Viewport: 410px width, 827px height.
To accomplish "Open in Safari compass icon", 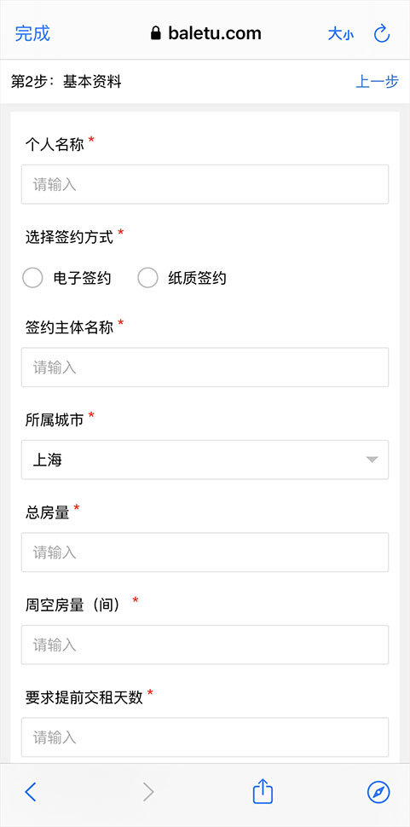I will click(x=378, y=792).
